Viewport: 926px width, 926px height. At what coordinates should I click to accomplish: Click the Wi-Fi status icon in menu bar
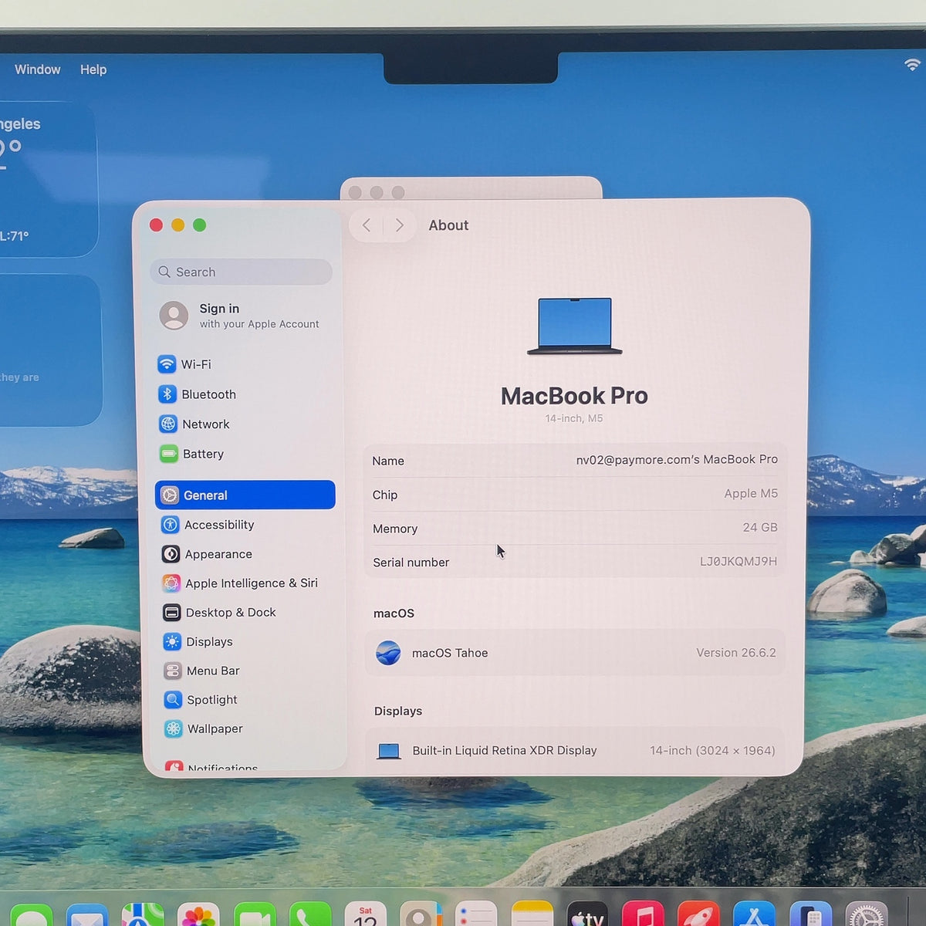pos(912,66)
